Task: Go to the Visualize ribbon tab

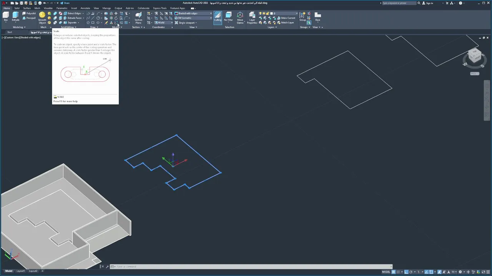Action: click(48, 8)
